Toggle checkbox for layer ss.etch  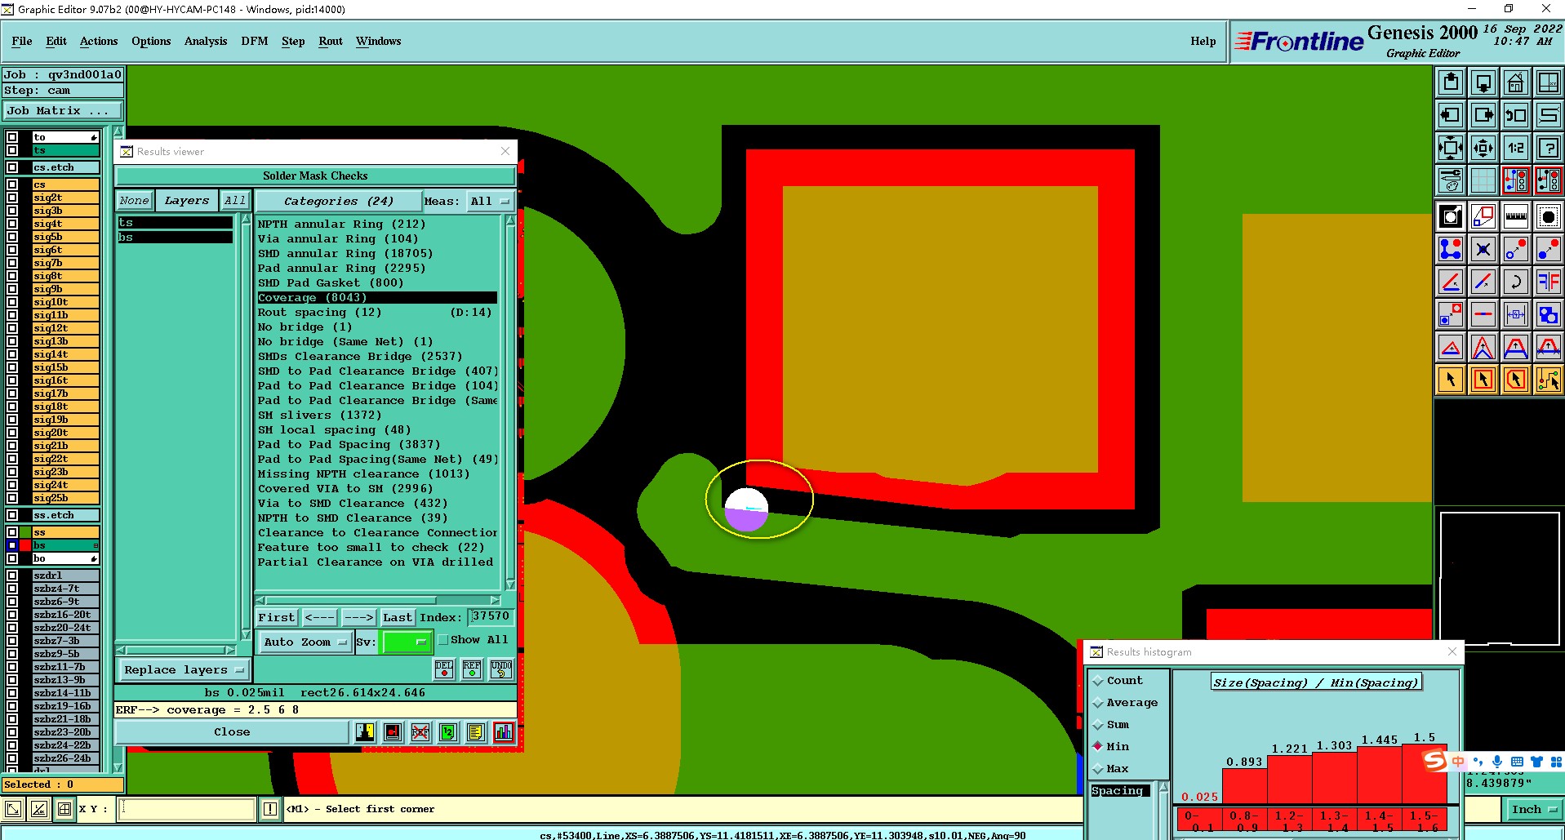pos(12,515)
